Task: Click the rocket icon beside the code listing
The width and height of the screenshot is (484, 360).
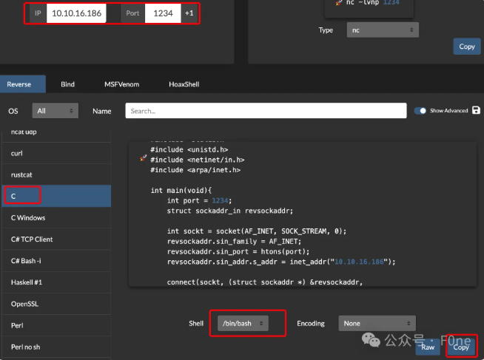Action: [144, 158]
